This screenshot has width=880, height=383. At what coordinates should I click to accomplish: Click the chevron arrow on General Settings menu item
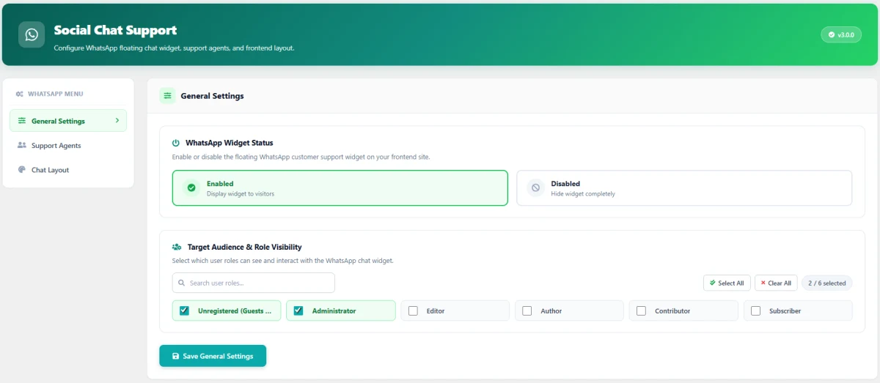click(117, 121)
